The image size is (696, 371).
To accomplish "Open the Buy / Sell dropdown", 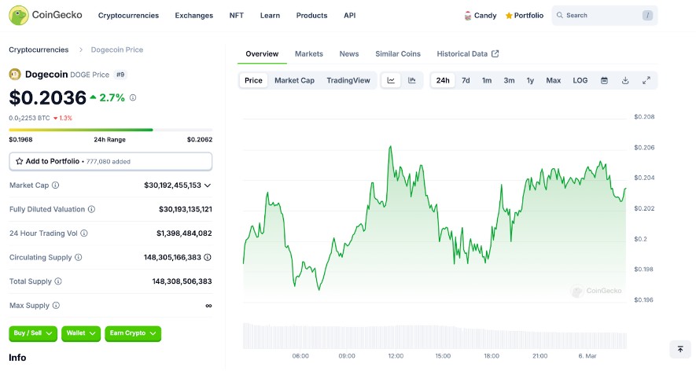I will (33, 333).
